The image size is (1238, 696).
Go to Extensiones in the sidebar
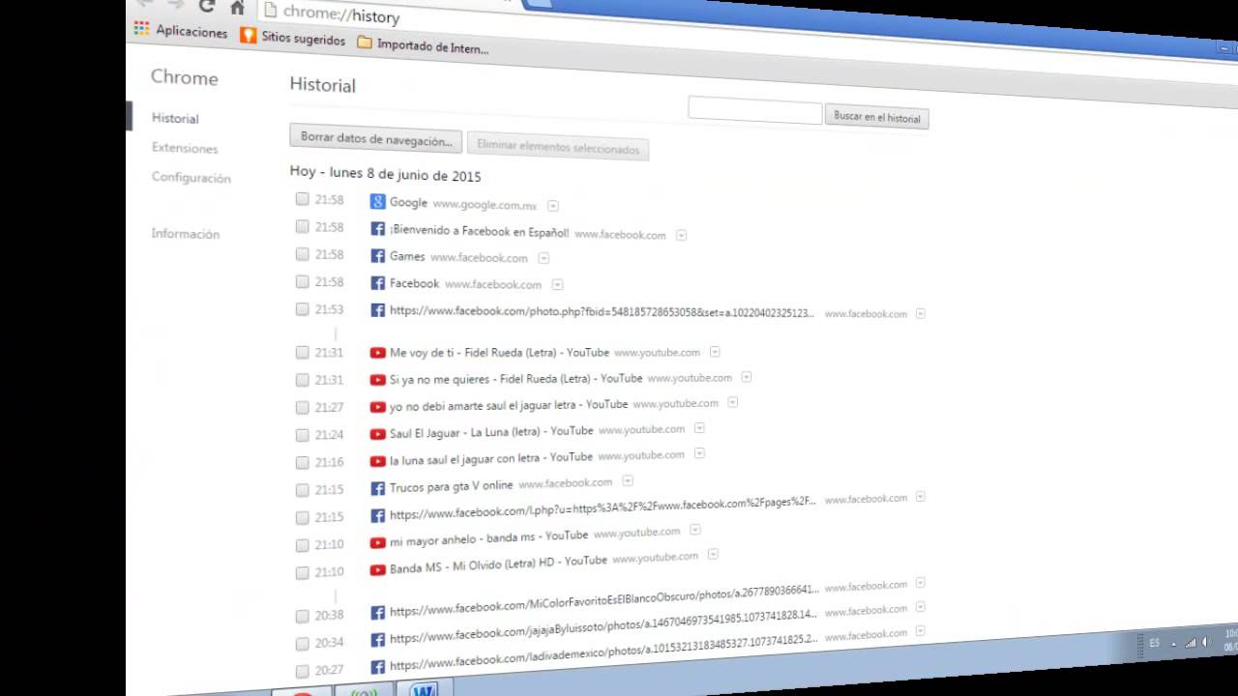click(x=185, y=148)
